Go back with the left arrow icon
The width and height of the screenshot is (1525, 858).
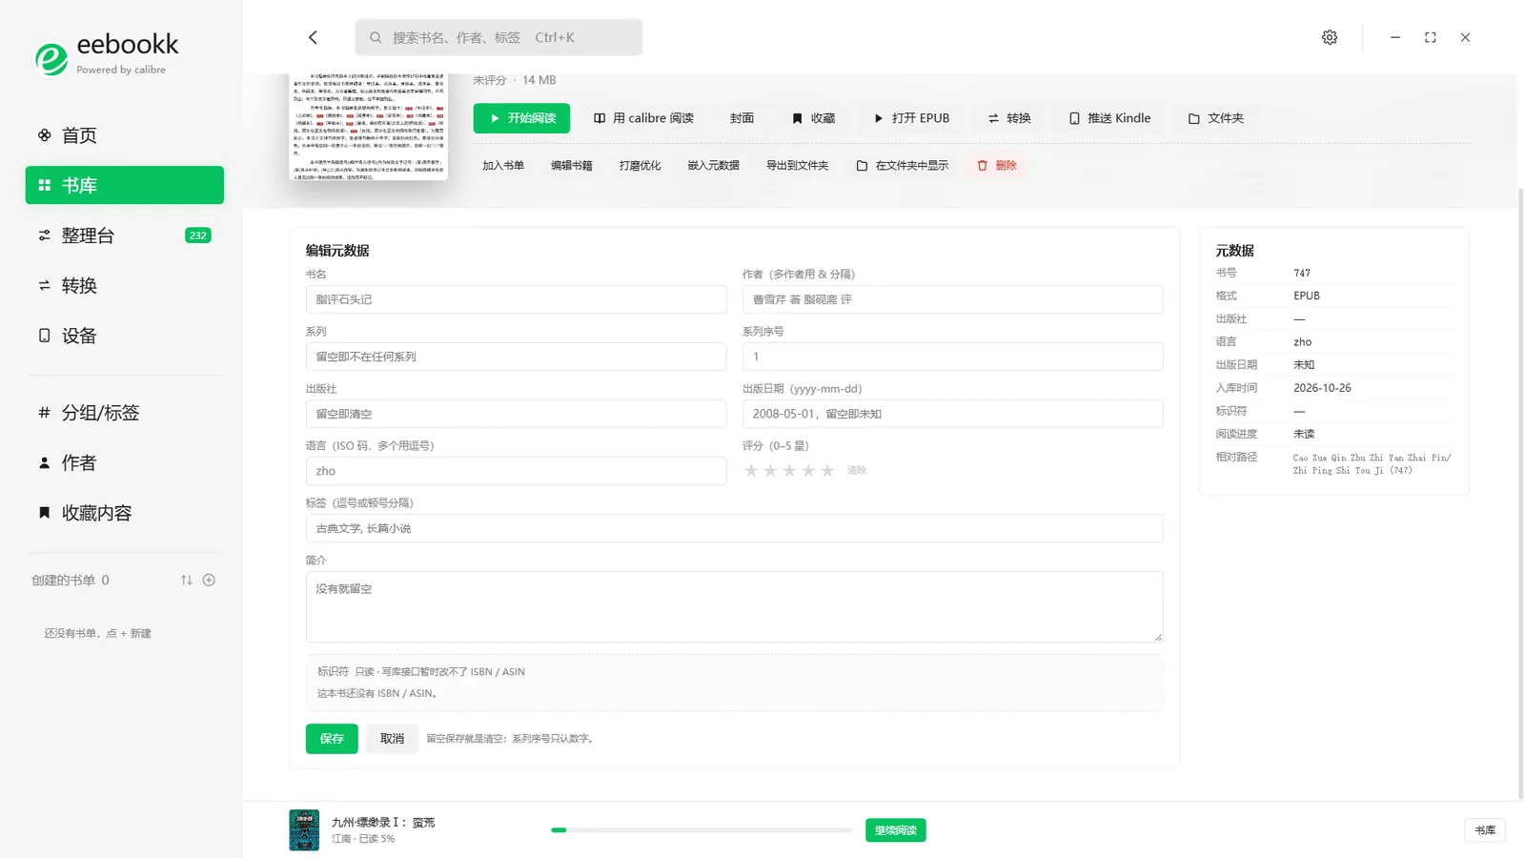(313, 37)
